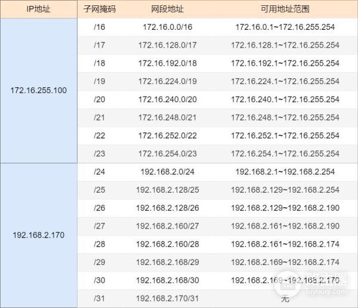Click the IP地址 column header
Viewport: 358px width, 308px height.
39,9
